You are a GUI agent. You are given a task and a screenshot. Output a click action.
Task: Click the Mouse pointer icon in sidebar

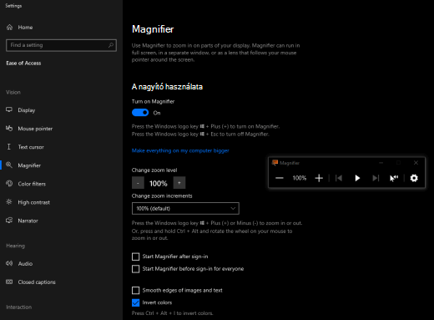click(x=9, y=129)
